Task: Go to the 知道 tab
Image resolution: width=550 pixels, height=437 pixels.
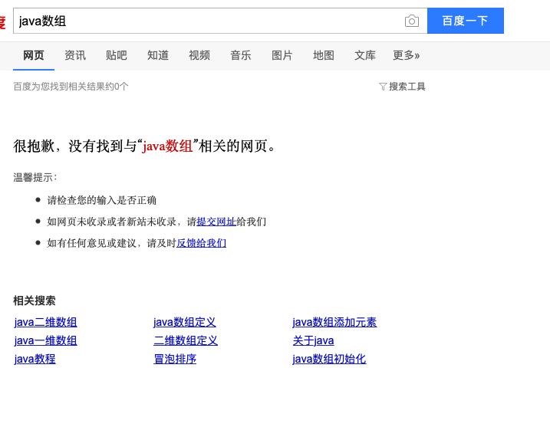Action: 158,55
